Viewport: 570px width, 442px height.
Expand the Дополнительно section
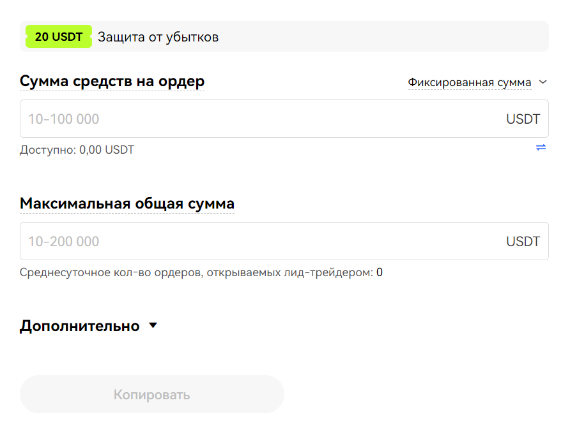80,326
